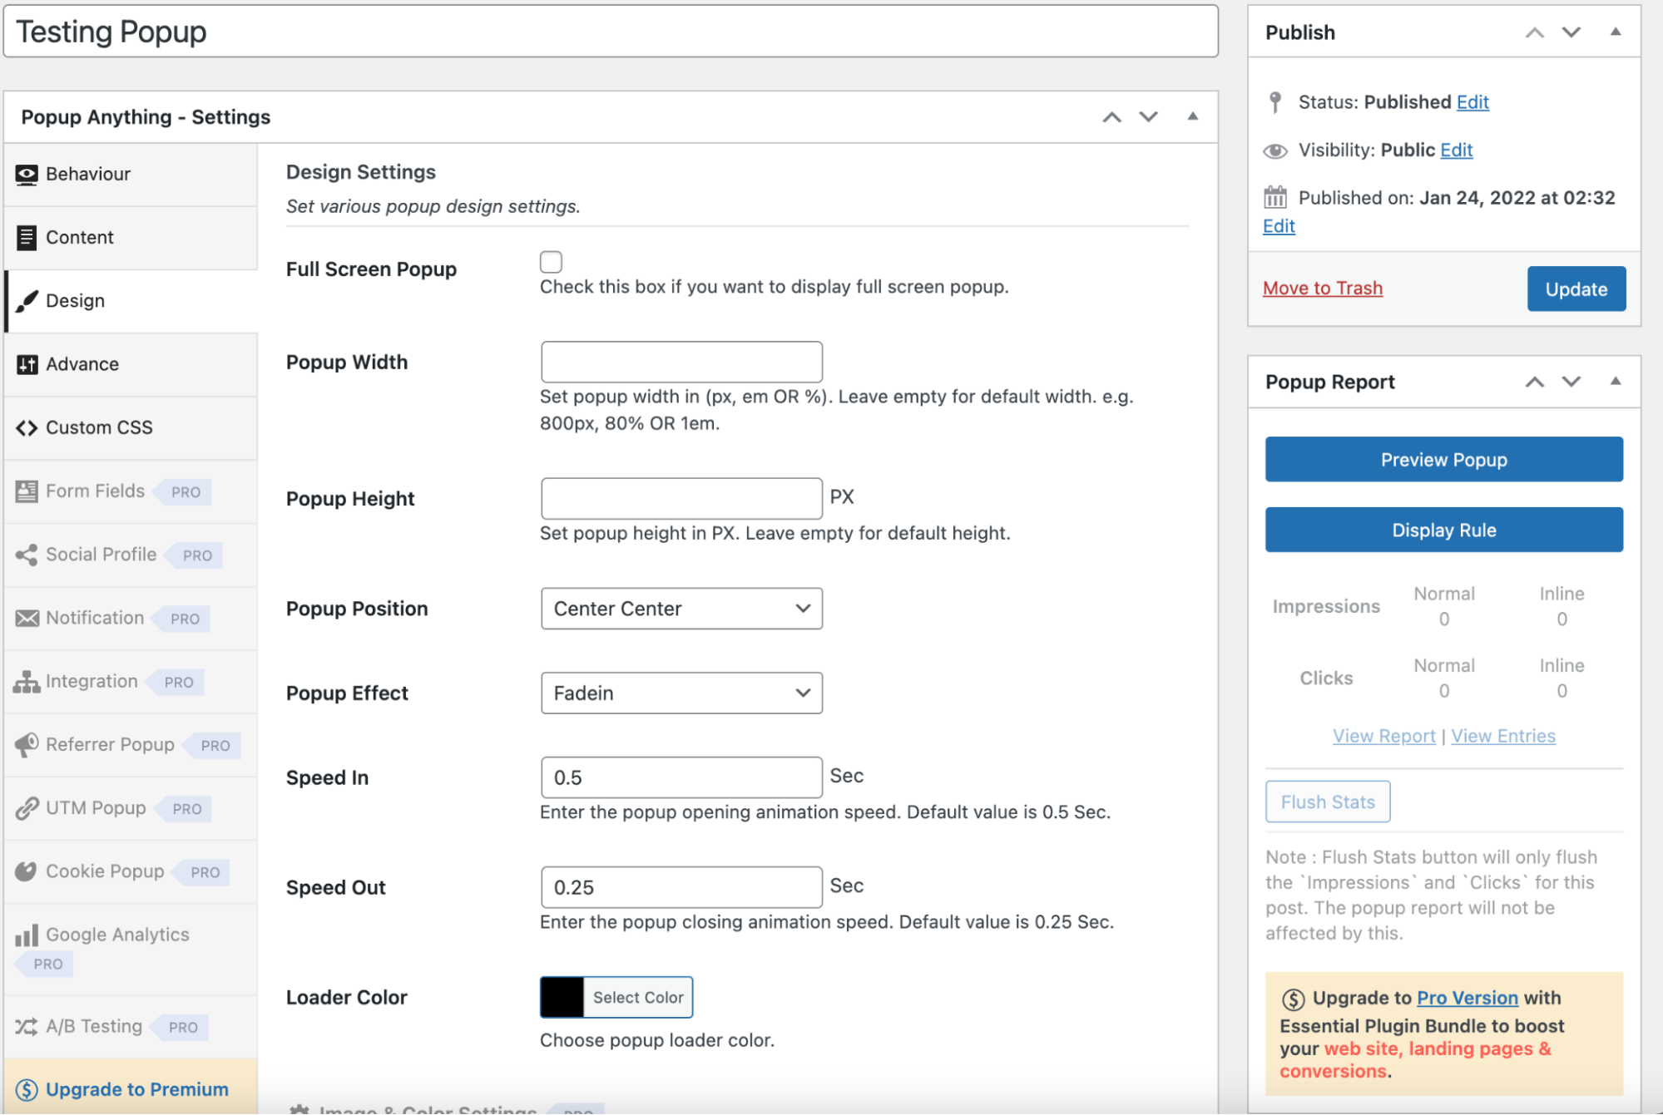Edit the Public visibility setting

1456,150
